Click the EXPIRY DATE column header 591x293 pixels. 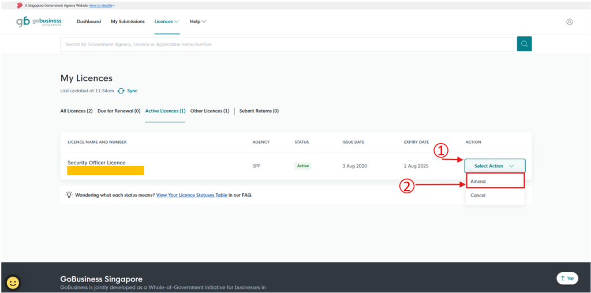(416, 142)
